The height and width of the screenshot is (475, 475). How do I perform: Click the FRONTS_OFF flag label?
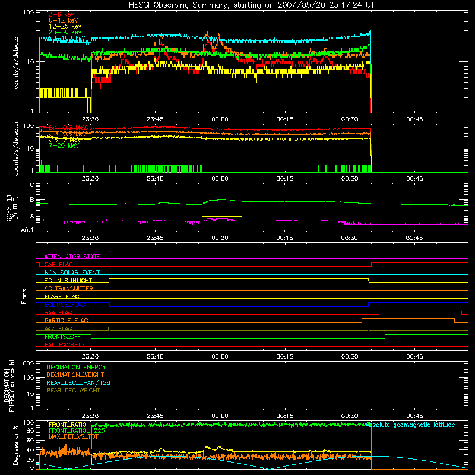(62, 337)
